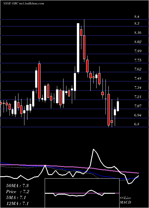Click the 8.02 price axis label
The height and width of the screenshot is (208, 149).
coord(137,42)
